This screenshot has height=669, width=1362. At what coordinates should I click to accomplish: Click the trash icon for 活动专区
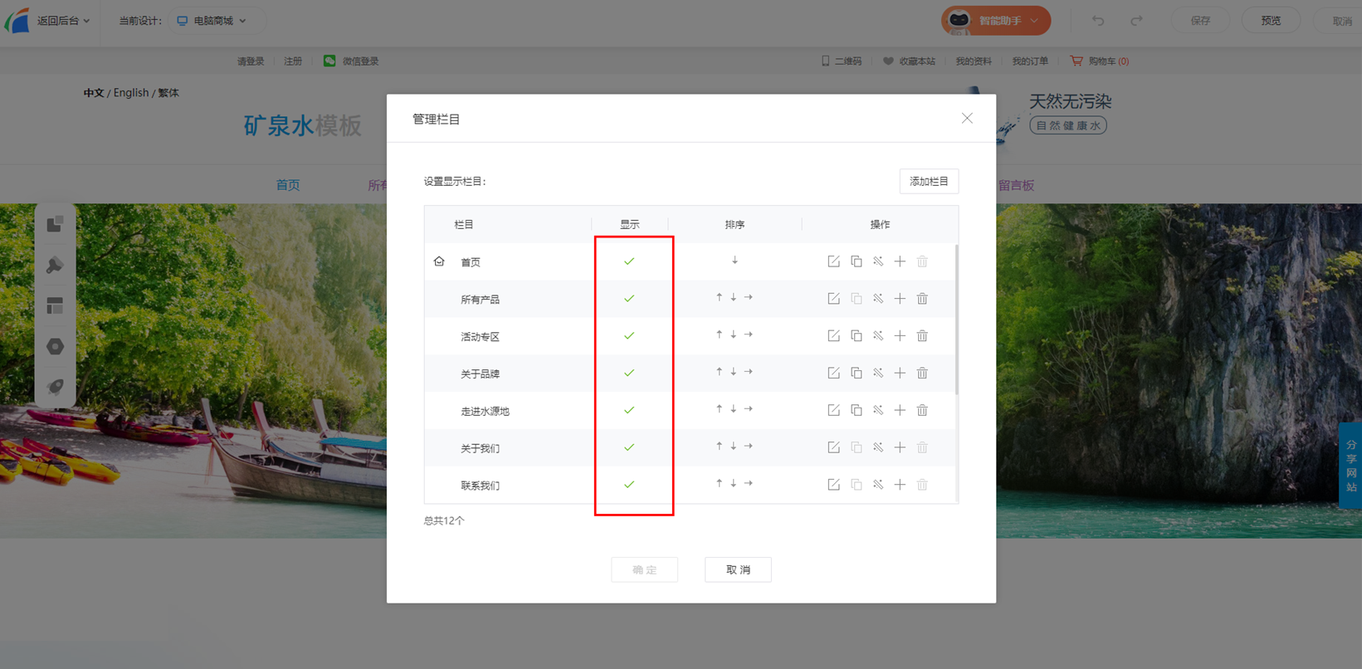[x=922, y=336]
